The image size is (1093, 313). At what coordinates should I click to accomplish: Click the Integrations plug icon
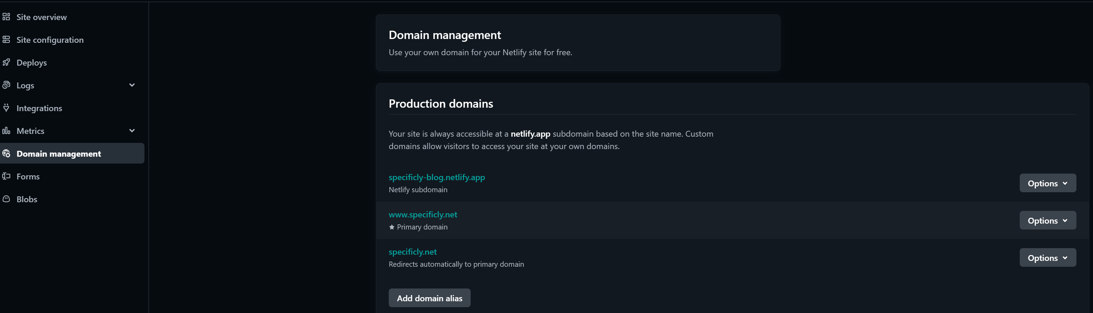[x=6, y=108]
